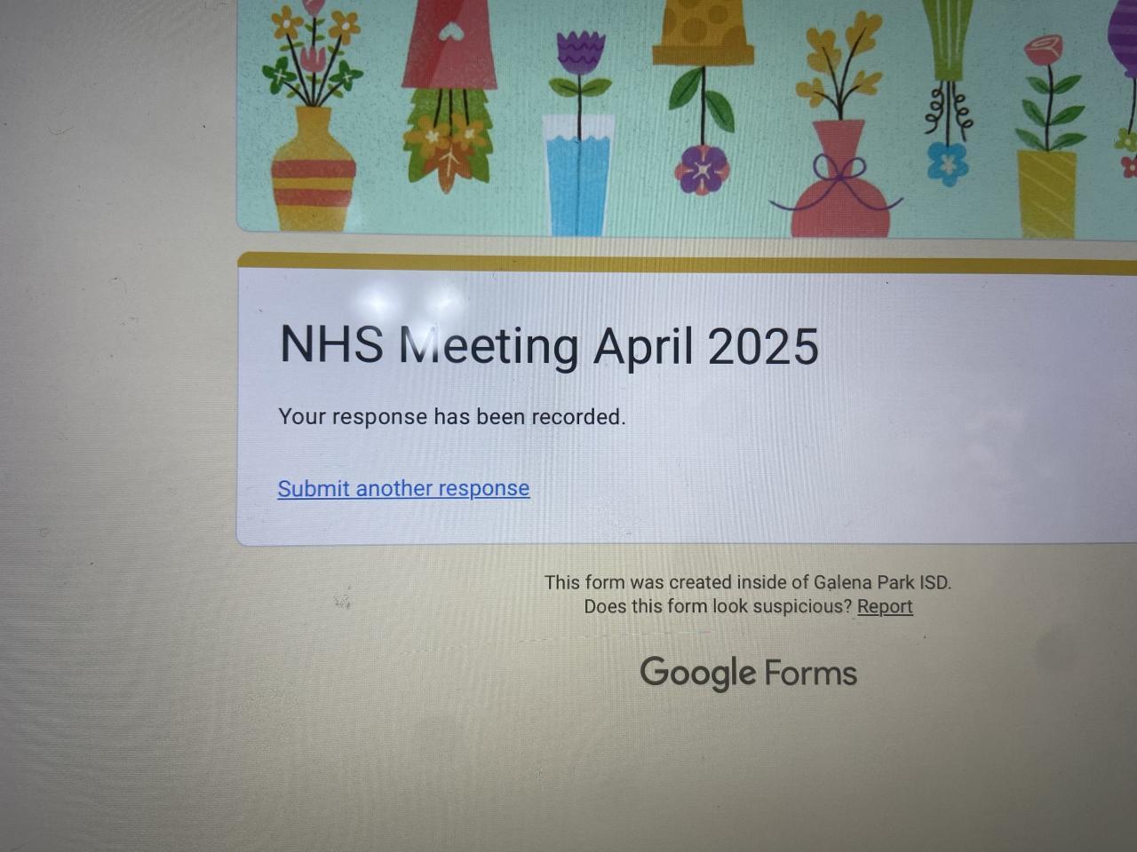The image size is (1137, 852).
Task: Click the Galena Park ISD notice text
Action: click(x=748, y=582)
